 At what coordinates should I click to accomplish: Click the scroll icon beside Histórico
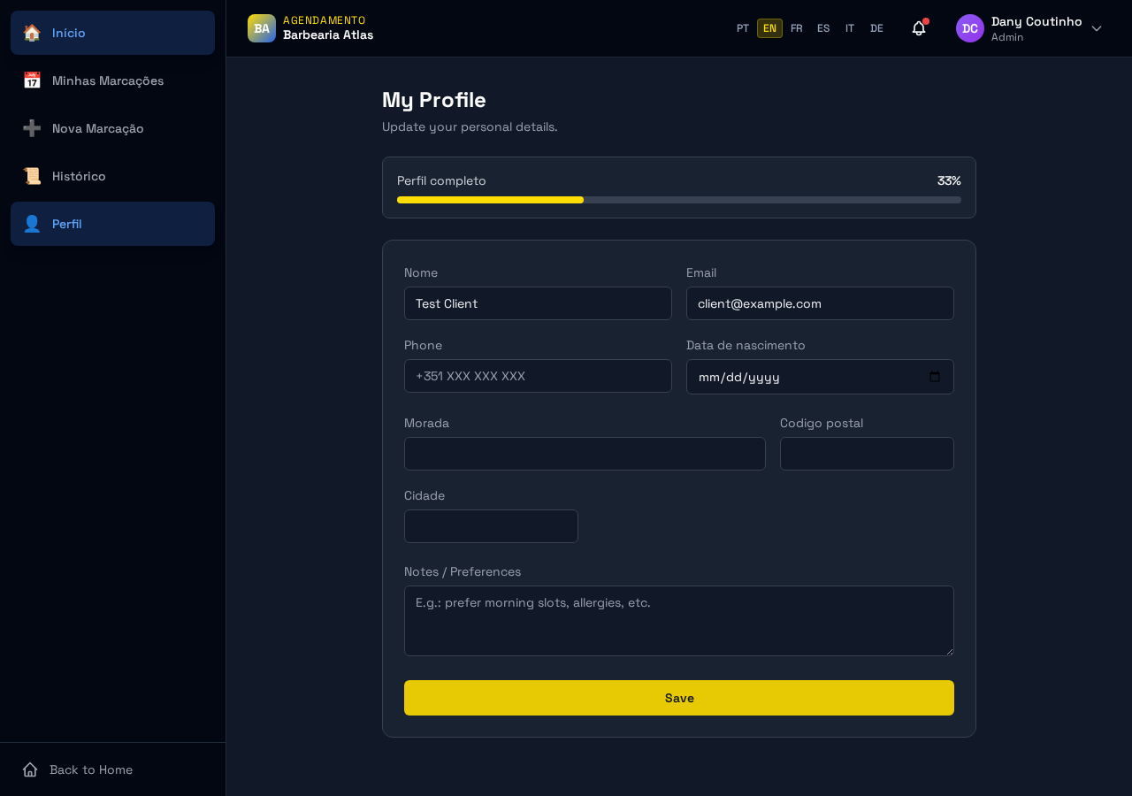click(x=32, y=176)
